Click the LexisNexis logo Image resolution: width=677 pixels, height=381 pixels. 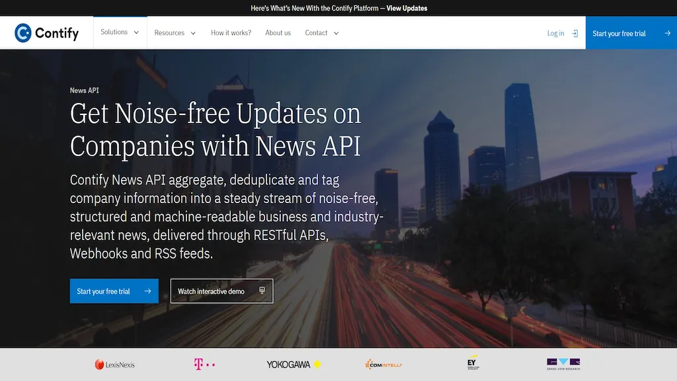(114, 364)
